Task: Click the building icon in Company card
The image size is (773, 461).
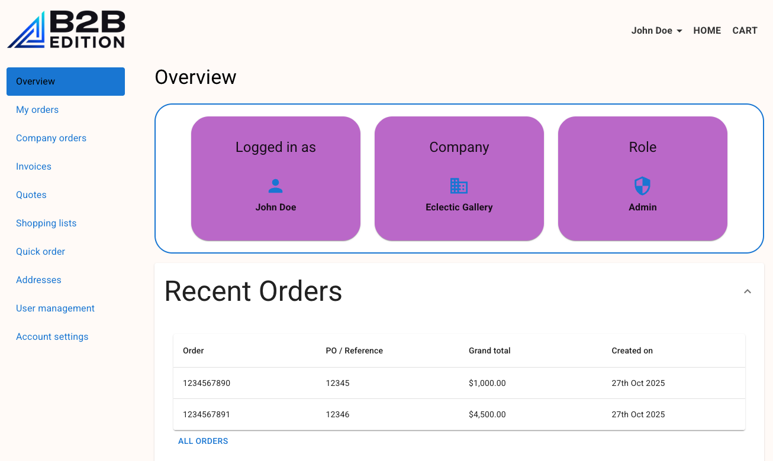Action: (459, 186)
